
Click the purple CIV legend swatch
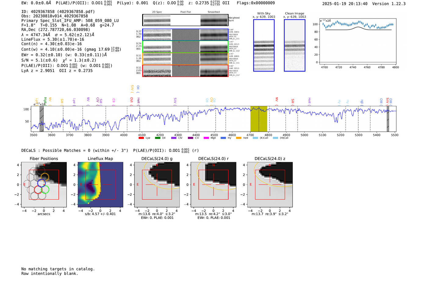pos(174,138)
